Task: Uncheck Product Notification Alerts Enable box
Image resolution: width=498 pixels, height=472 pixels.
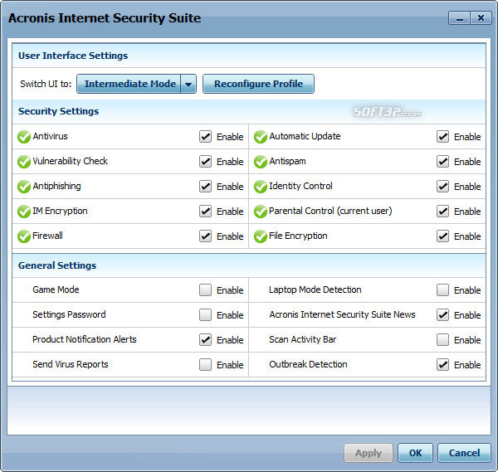Action: coord(206,339)
